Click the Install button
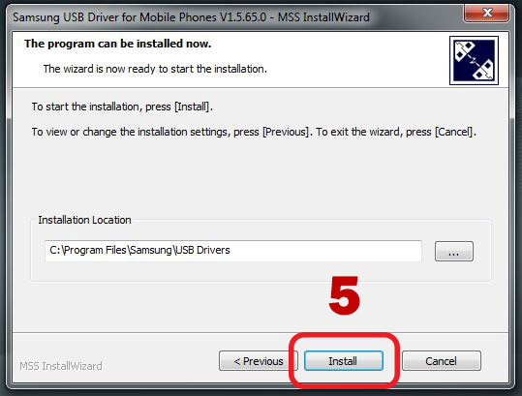 coord(344,361)
